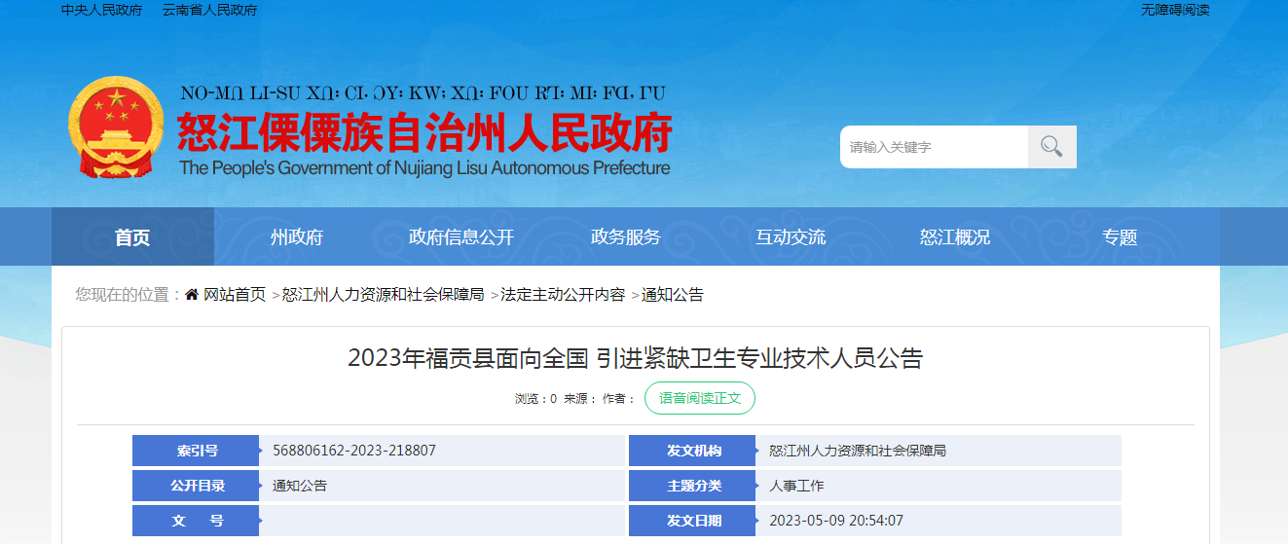
Task: Enable 无障碍阅读 accessibility mode
Action: pos(1175,10)
